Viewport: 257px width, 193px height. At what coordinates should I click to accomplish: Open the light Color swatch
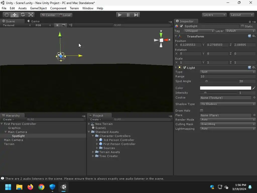[x=226, y=88]
